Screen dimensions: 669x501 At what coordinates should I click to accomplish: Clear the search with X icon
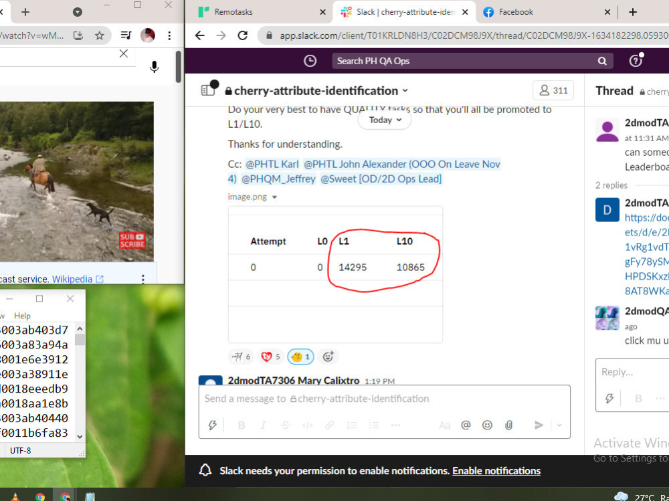123,54
